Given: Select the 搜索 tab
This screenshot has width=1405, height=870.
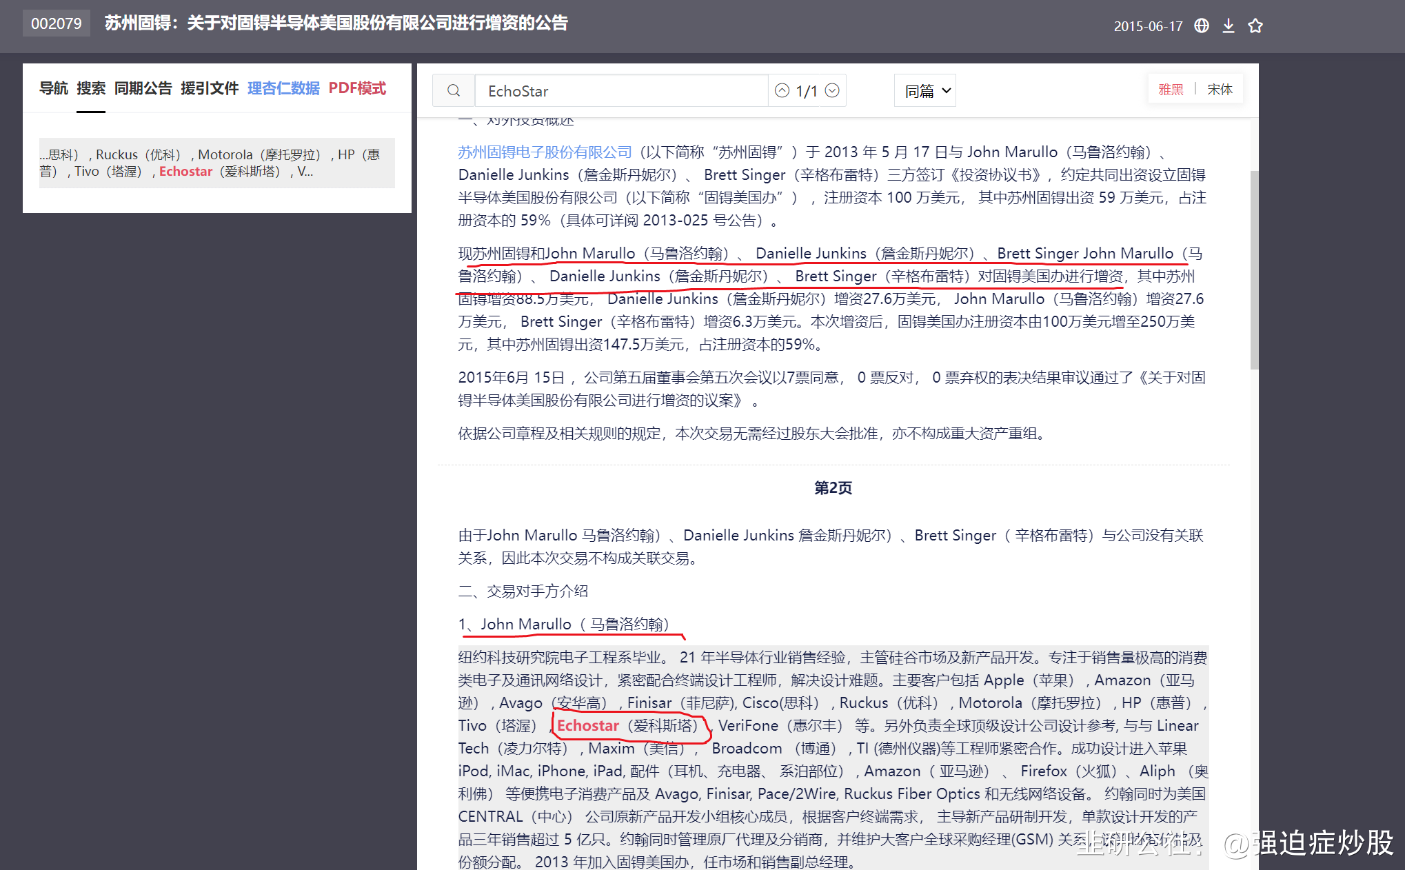Looking at the screenshot, I should (x=91, y=88).
